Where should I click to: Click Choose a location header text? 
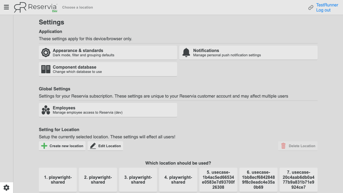(77, 7)
